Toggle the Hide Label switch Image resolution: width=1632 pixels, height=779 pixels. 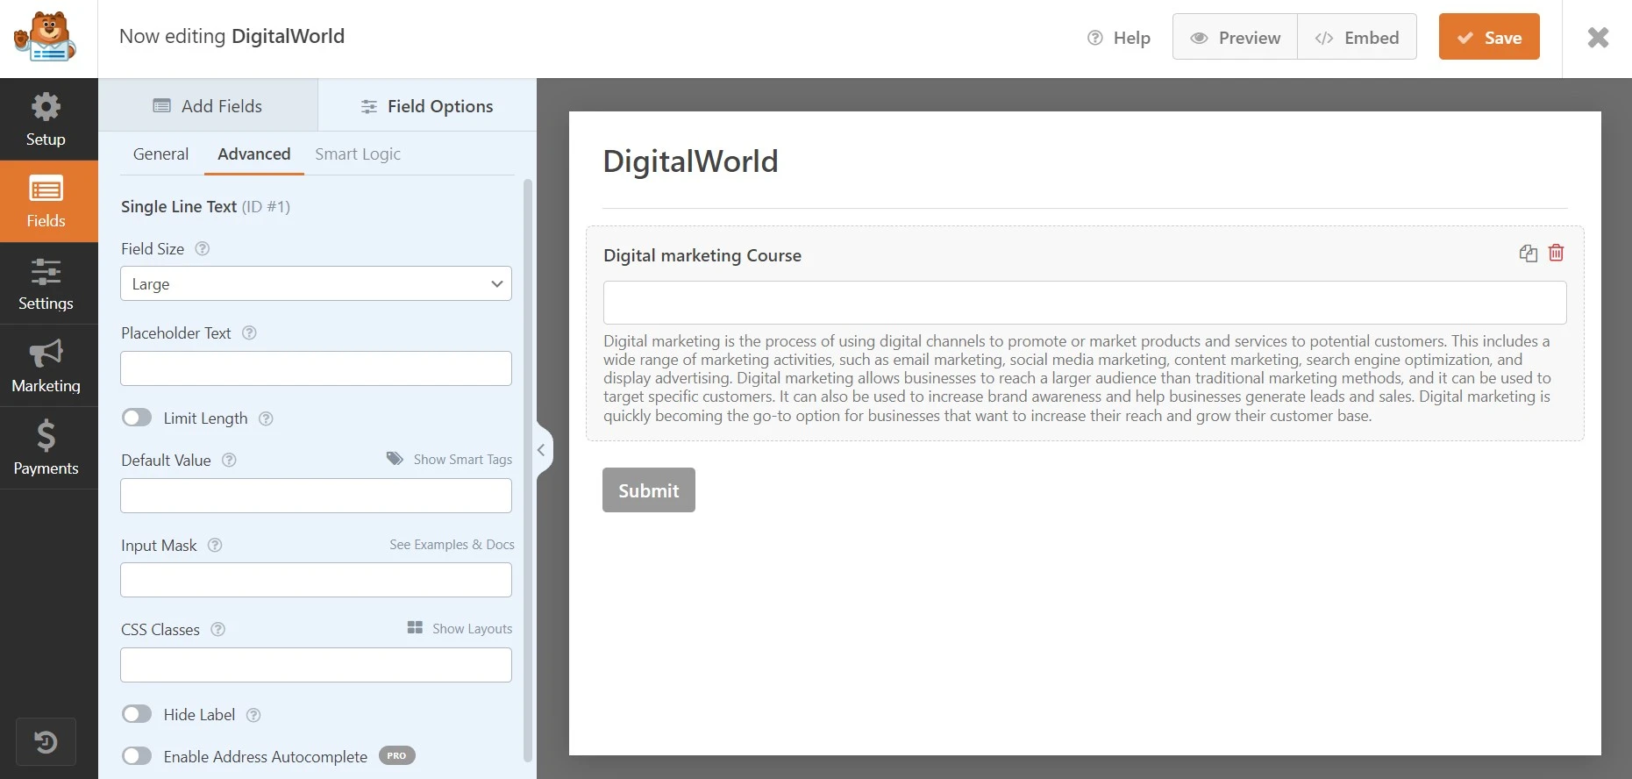tap(137, 714)
